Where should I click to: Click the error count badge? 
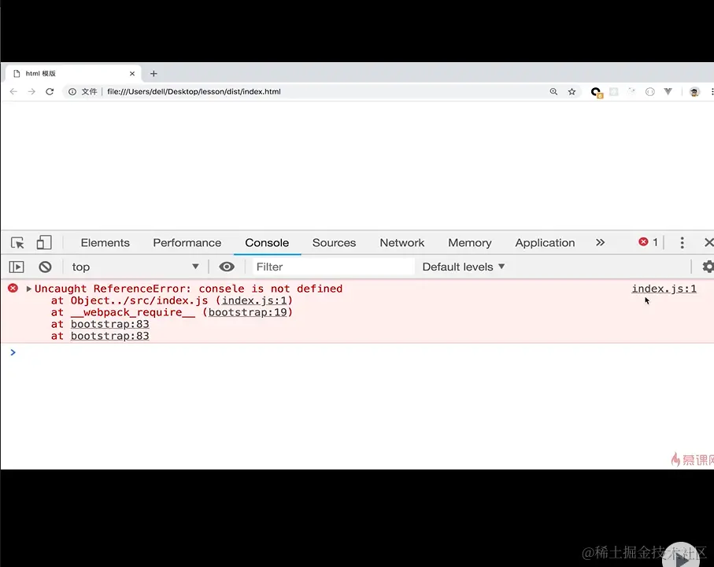648,242
